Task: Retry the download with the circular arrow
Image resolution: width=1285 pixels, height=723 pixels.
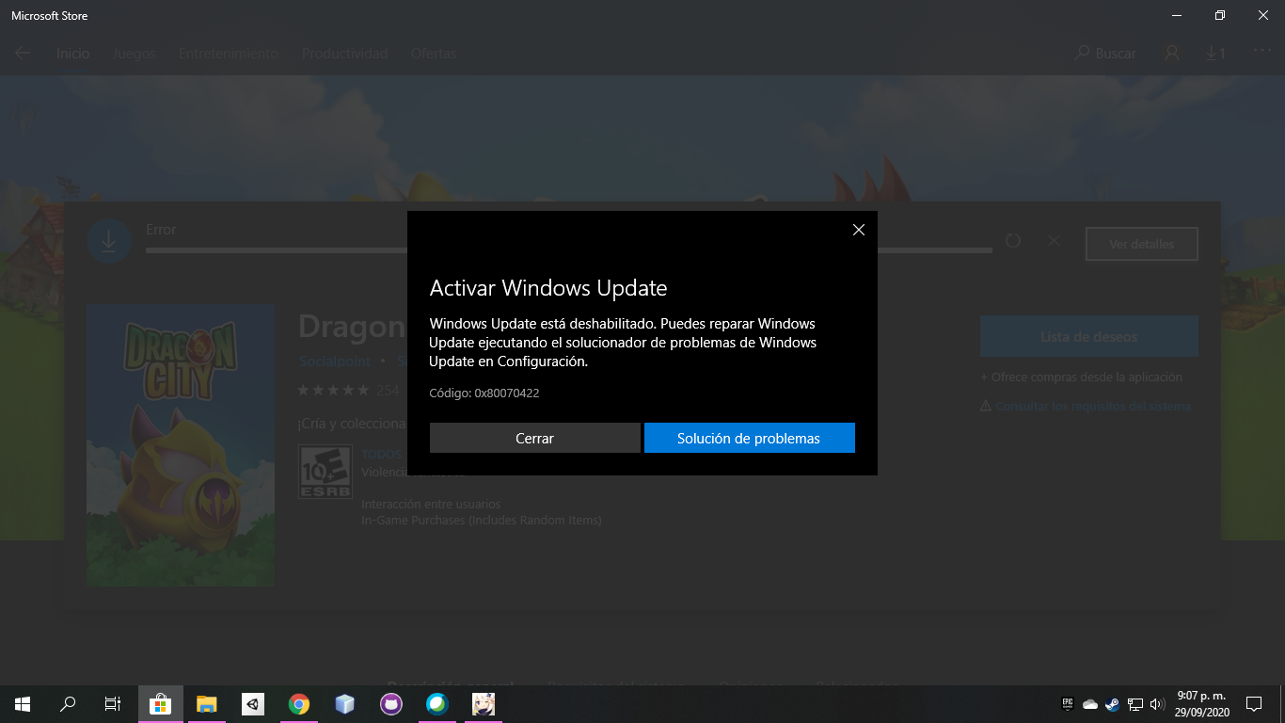Action: (x=1013, y=241)
